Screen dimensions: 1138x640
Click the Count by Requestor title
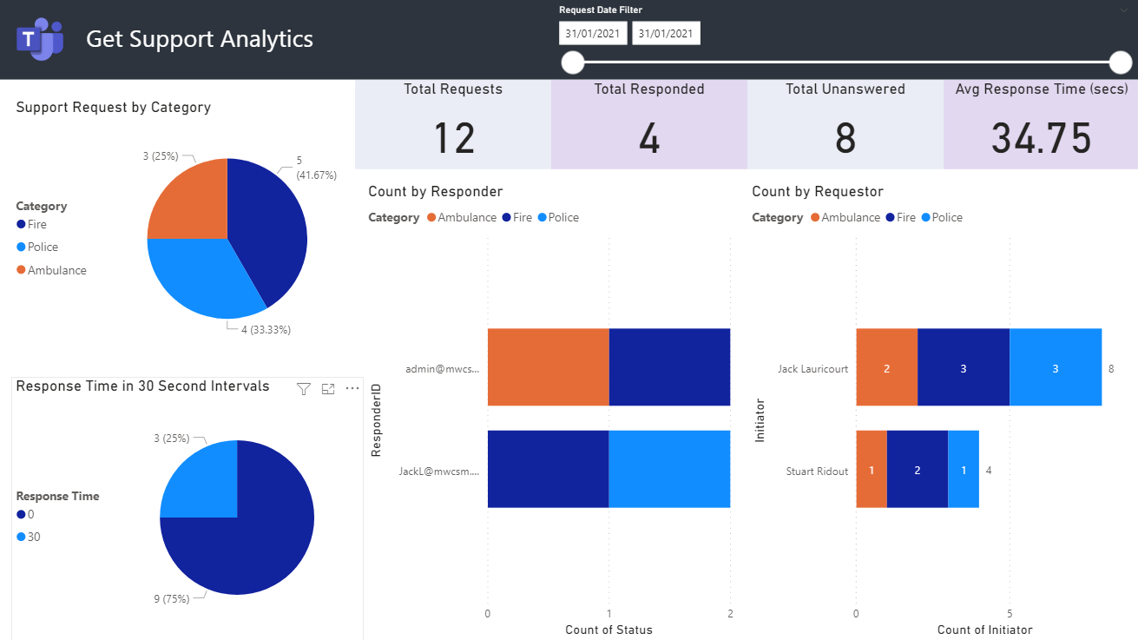[x=818, y=191]
